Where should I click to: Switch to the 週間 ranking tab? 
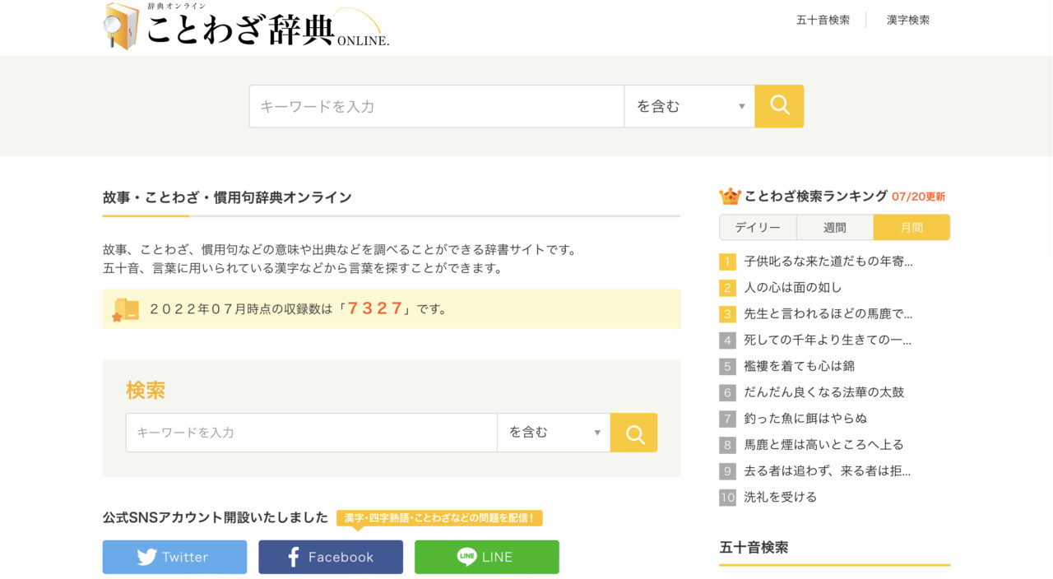(834, 227)
